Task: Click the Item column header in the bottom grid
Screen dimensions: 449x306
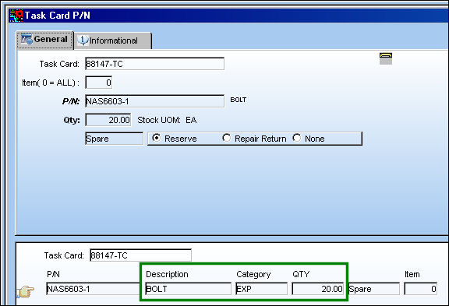Action: click(412, 274)
